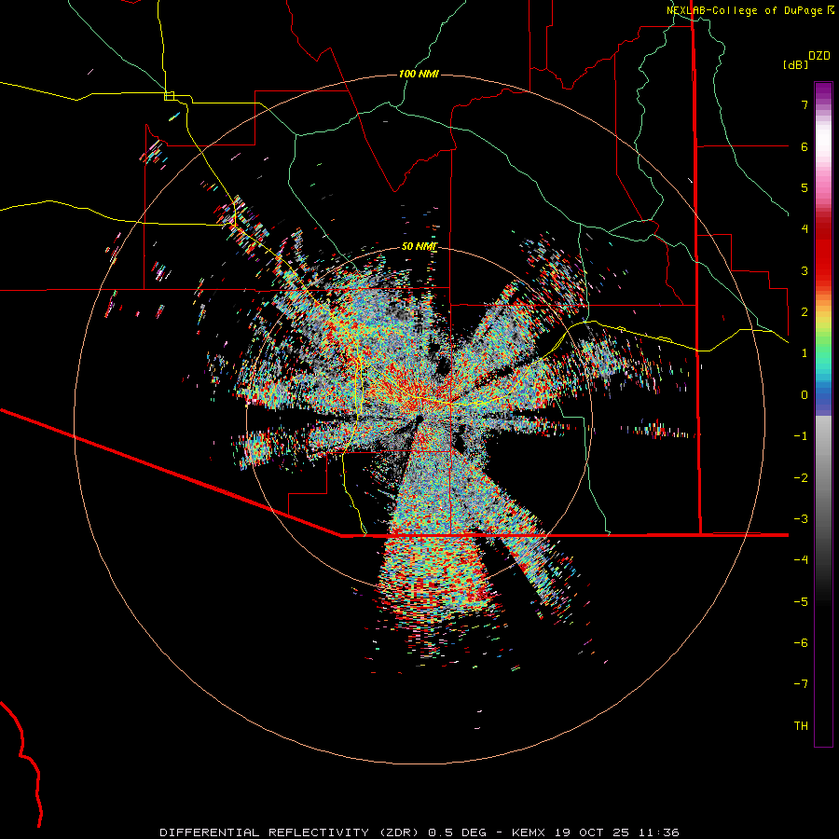Click the 3 value on color scale
Viewport: 839px width, 839px height.
point(805,270)
